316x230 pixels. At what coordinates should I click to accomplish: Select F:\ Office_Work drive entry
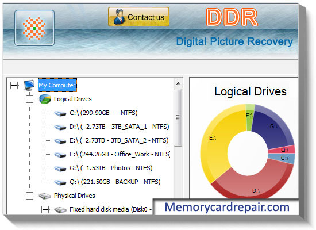120,154
